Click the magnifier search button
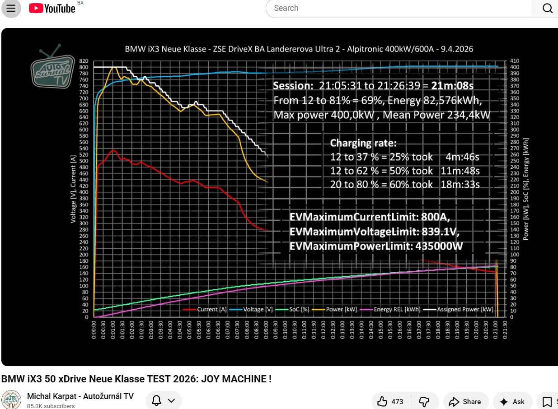This screenshot has width=558, height=409. click(x=547, y=8)
